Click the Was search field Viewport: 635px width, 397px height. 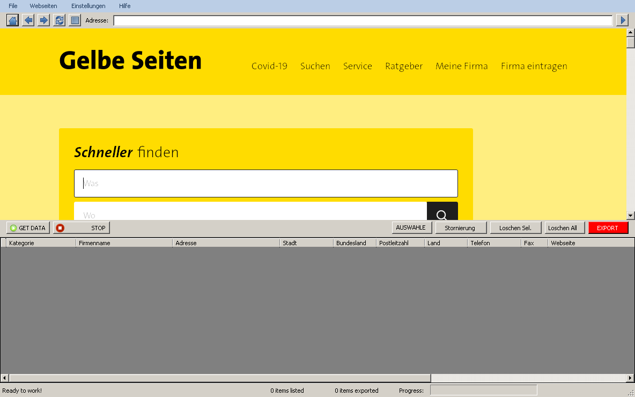pos(266,183)
